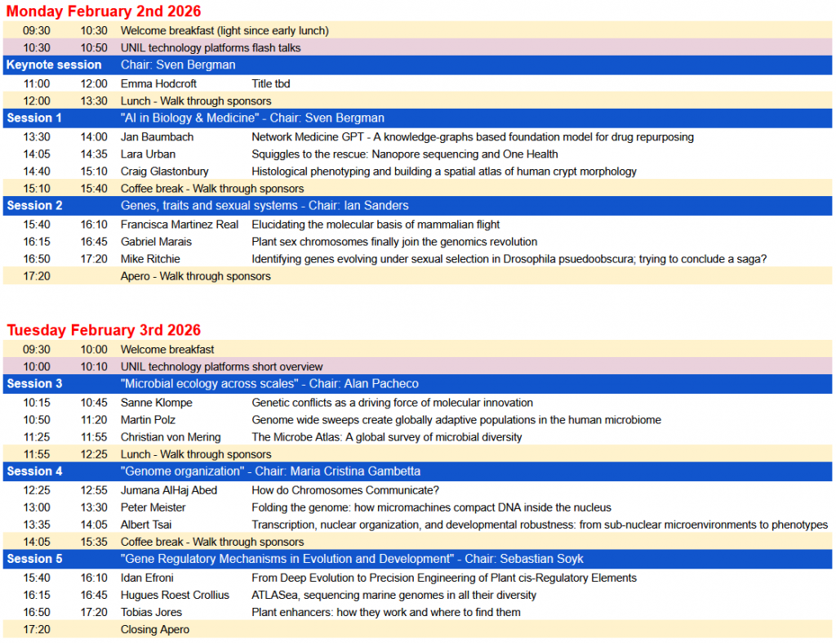The height and width of the screenshot is (643, 836).
Task: Select speaker Jan Baumbach
Action: tap(157, 136)
